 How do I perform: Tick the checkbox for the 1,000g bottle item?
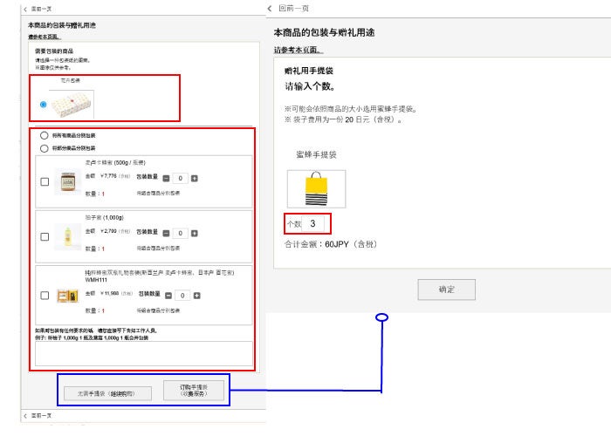point(45,236)
